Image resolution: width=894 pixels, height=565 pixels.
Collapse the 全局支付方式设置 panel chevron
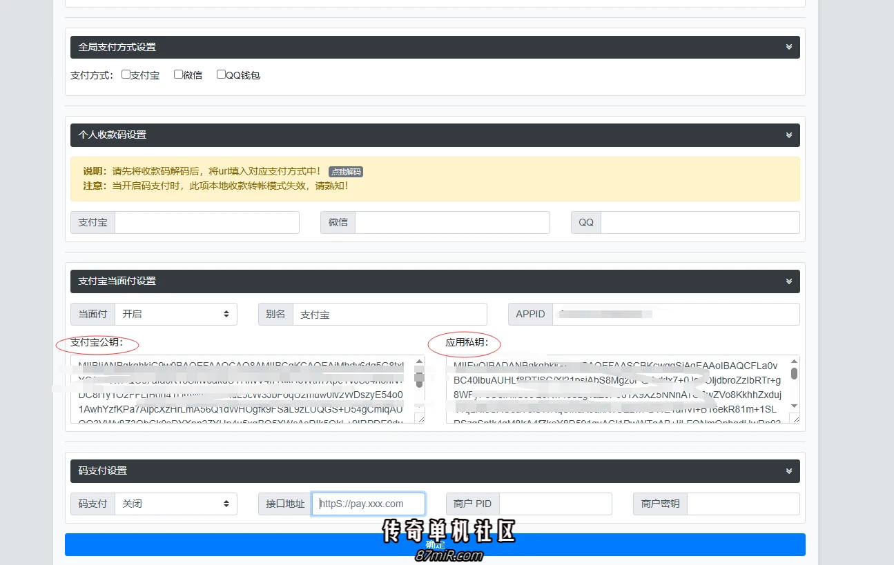pyautogui.click(x=788, y=47)
